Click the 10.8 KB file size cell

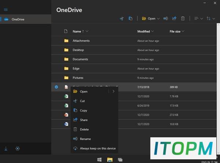pyautogui.click(x=174, y=124)
